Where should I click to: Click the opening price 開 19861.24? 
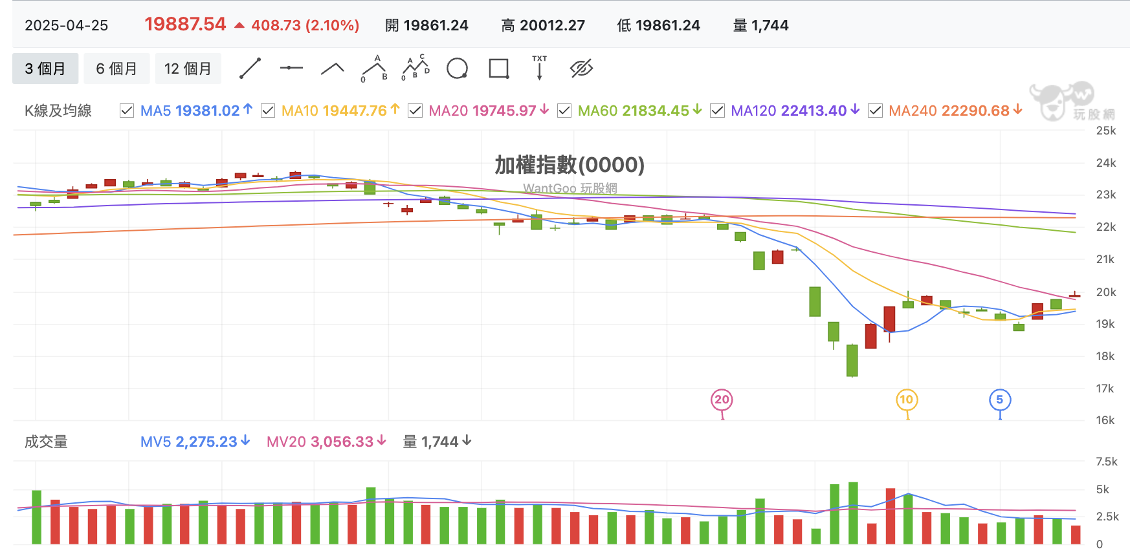coord(427,25)
